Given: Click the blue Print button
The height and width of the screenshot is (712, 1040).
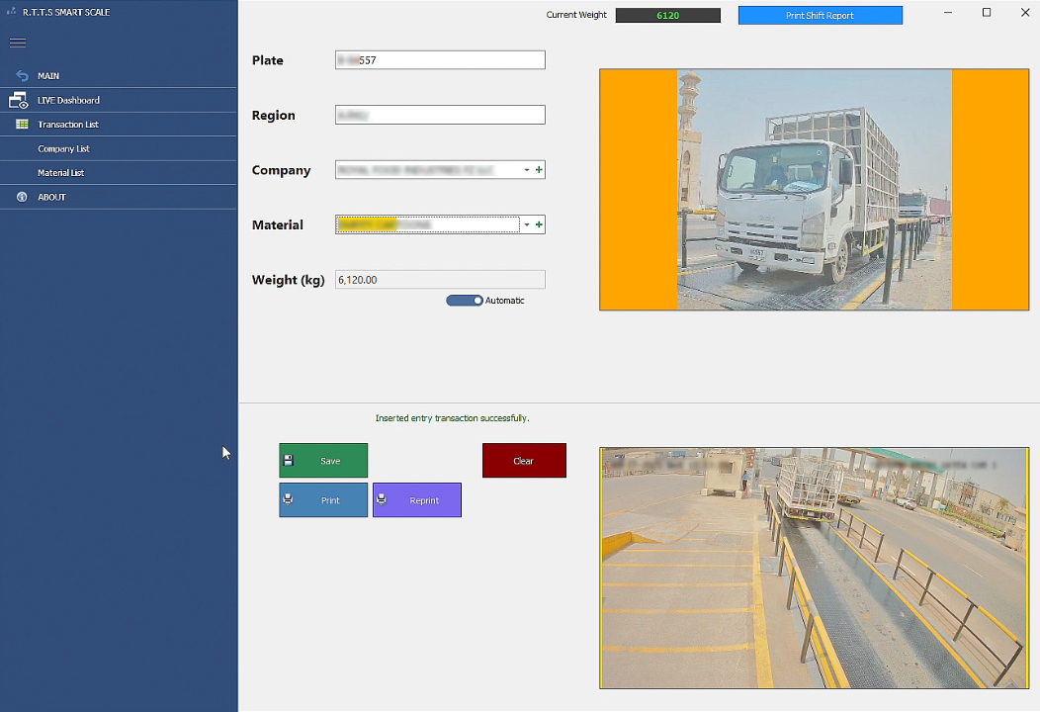Looking at the screenshot, I should pos(323,500).
